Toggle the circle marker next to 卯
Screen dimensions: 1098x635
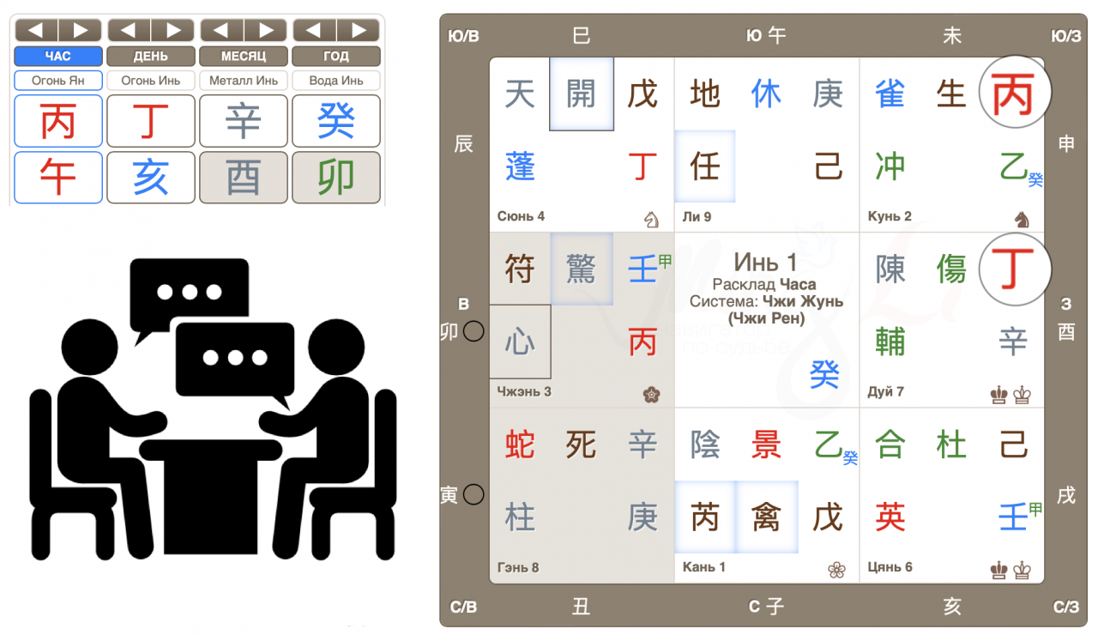click(x=474, y=331)
